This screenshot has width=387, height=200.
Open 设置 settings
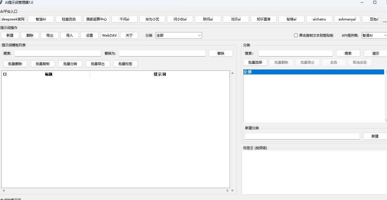[x=90, y=36]
